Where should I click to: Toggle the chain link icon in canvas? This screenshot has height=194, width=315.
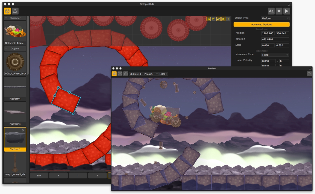point(218,19)
